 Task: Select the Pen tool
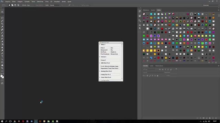[2, 53]
